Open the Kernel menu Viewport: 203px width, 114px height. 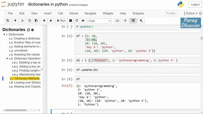pyautogui.click(x=74, y=13)
